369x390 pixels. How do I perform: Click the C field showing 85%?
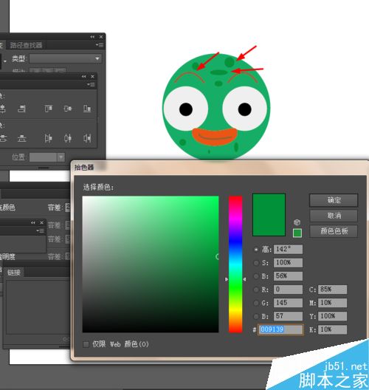click(x=333, y=290)
